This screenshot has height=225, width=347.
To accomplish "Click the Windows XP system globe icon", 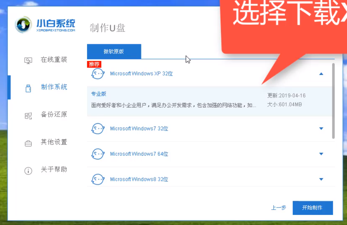I will 98,74.
